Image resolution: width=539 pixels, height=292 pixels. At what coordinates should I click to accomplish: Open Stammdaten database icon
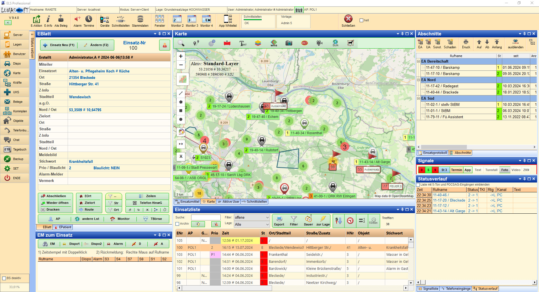(140, 21)
